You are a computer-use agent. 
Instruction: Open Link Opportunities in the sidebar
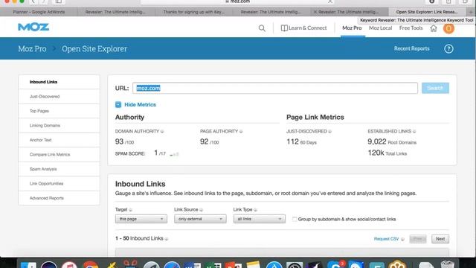click(x=59, y=184)
